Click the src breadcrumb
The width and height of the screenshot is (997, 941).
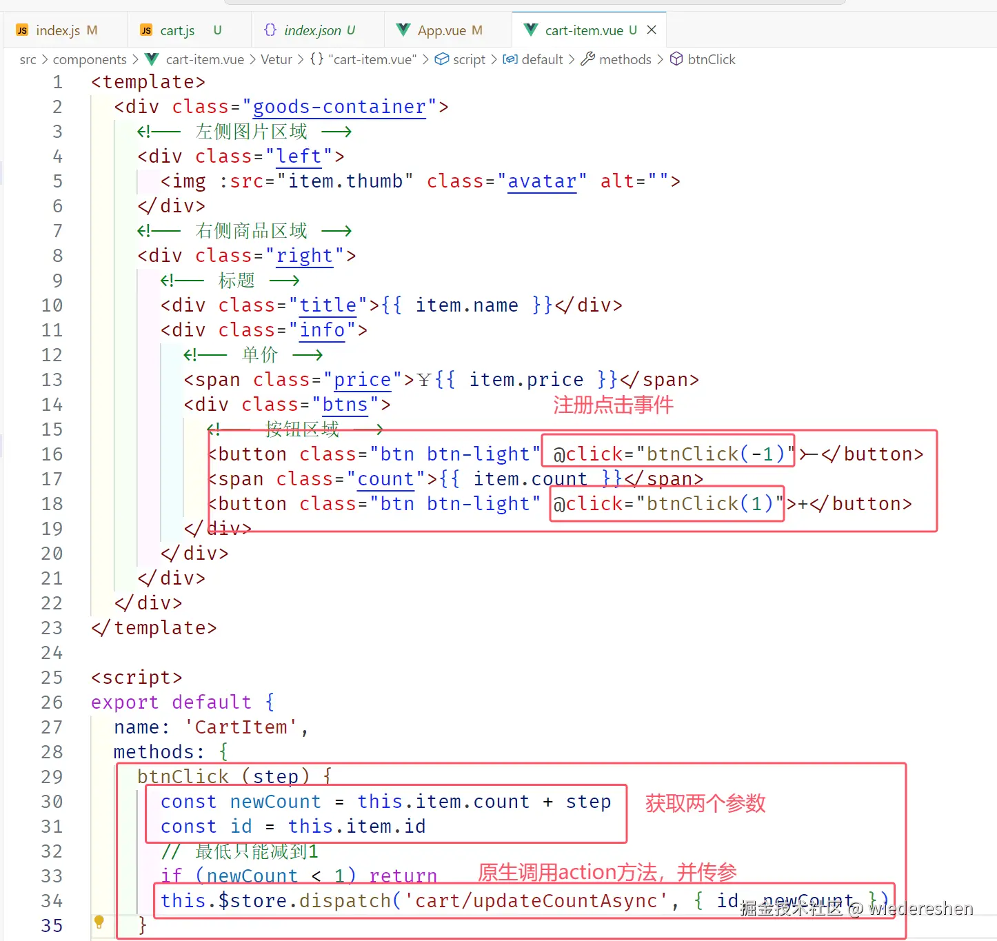pos(28,59)
